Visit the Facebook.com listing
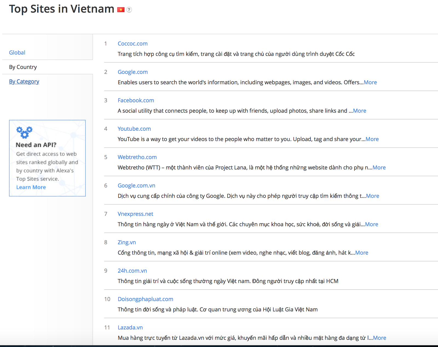Screen dimensions: 438x347 [136, 100]
